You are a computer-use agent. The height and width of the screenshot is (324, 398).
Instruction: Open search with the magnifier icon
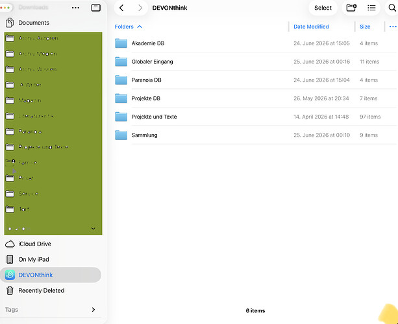coord(392,8)
